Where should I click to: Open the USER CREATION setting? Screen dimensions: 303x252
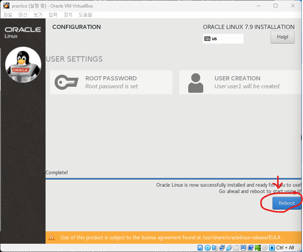click(x=241, y=82)
